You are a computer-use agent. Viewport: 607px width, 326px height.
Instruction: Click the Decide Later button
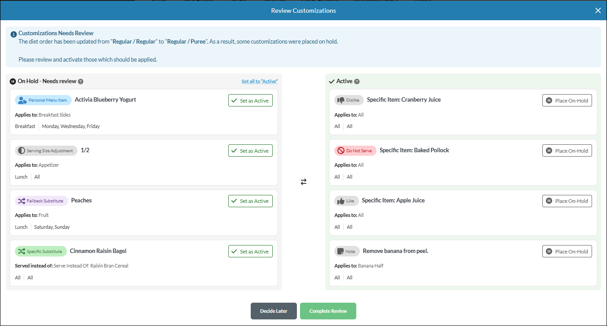coord(274,311)
